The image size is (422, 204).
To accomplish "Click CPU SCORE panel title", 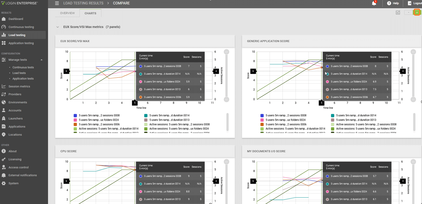I will (69, 151).
